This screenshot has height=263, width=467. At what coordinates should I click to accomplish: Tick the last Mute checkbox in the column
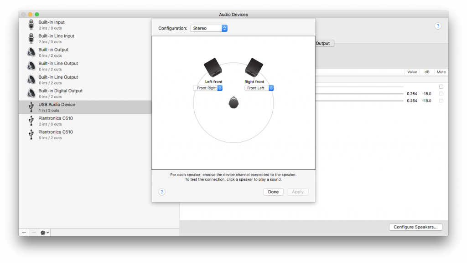[x=441, y=101]
